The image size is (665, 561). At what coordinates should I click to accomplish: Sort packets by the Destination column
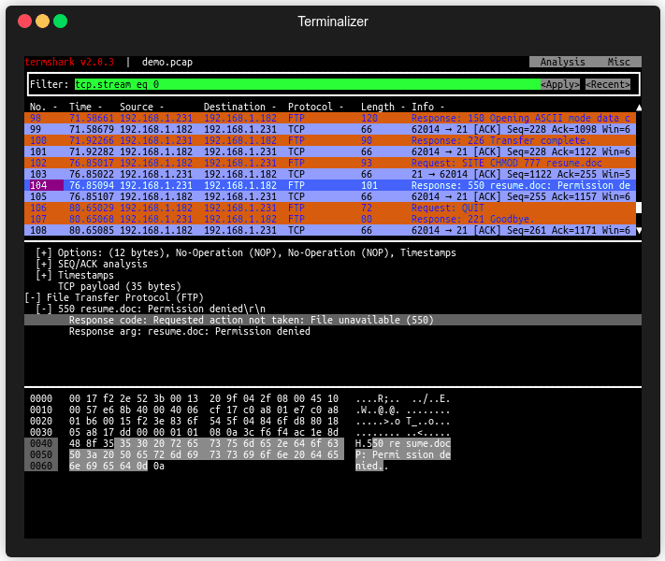pyautogui.click(x=239, y=107)
